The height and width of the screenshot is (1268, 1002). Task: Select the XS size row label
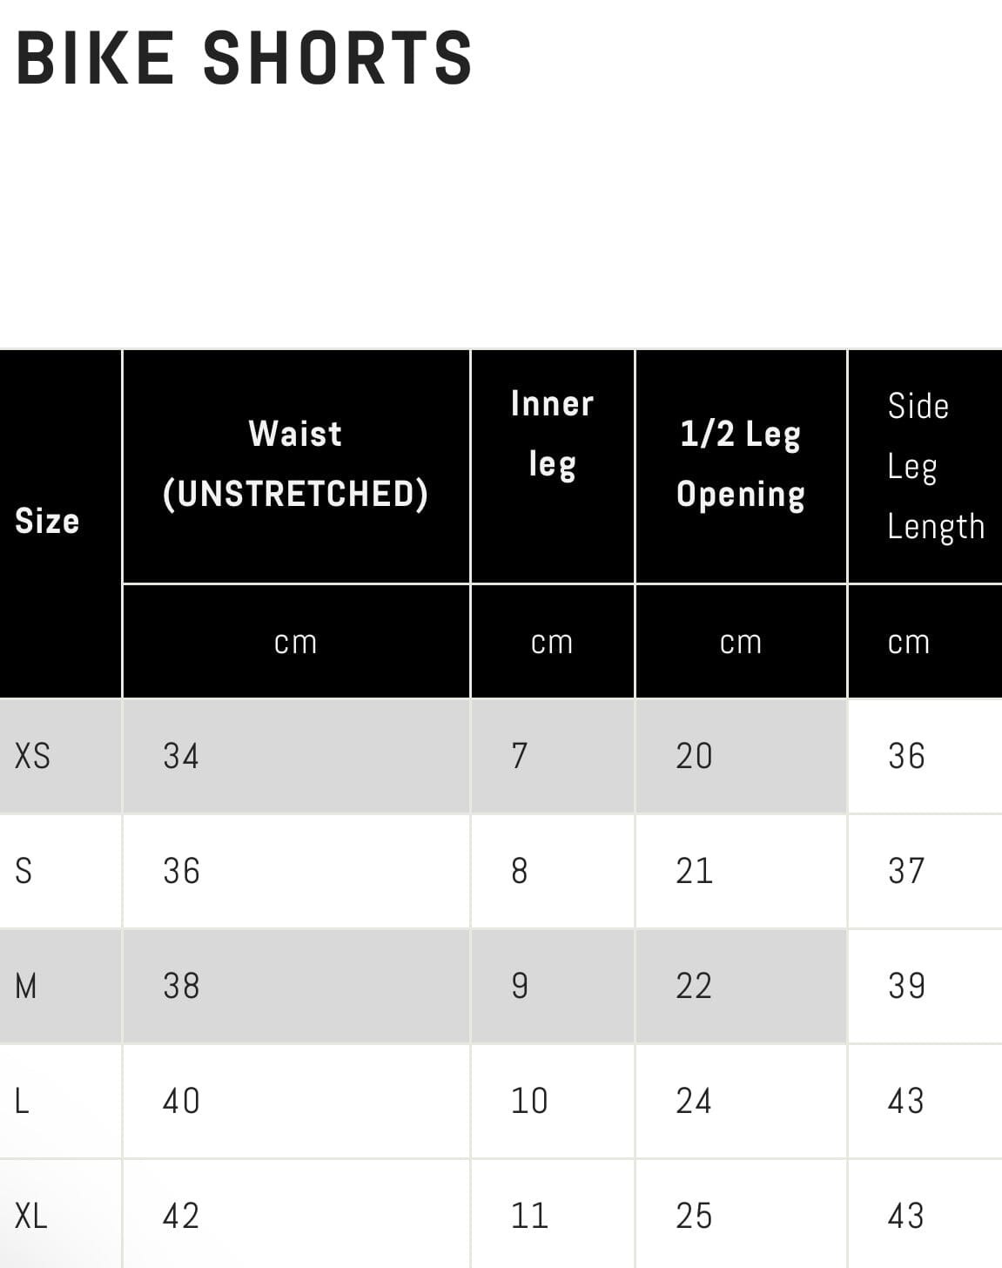pos(33,756)
